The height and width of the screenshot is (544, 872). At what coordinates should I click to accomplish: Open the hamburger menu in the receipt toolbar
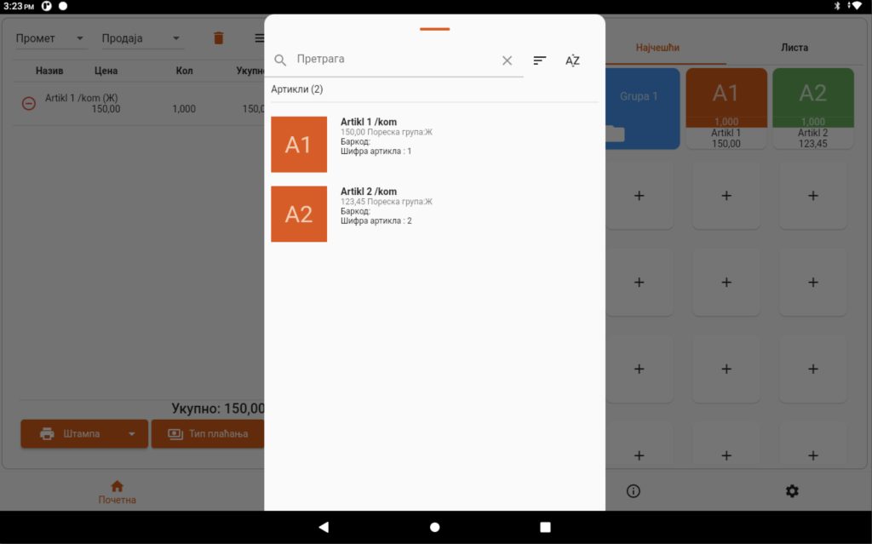pyautogui.click(x=259, y=37)
